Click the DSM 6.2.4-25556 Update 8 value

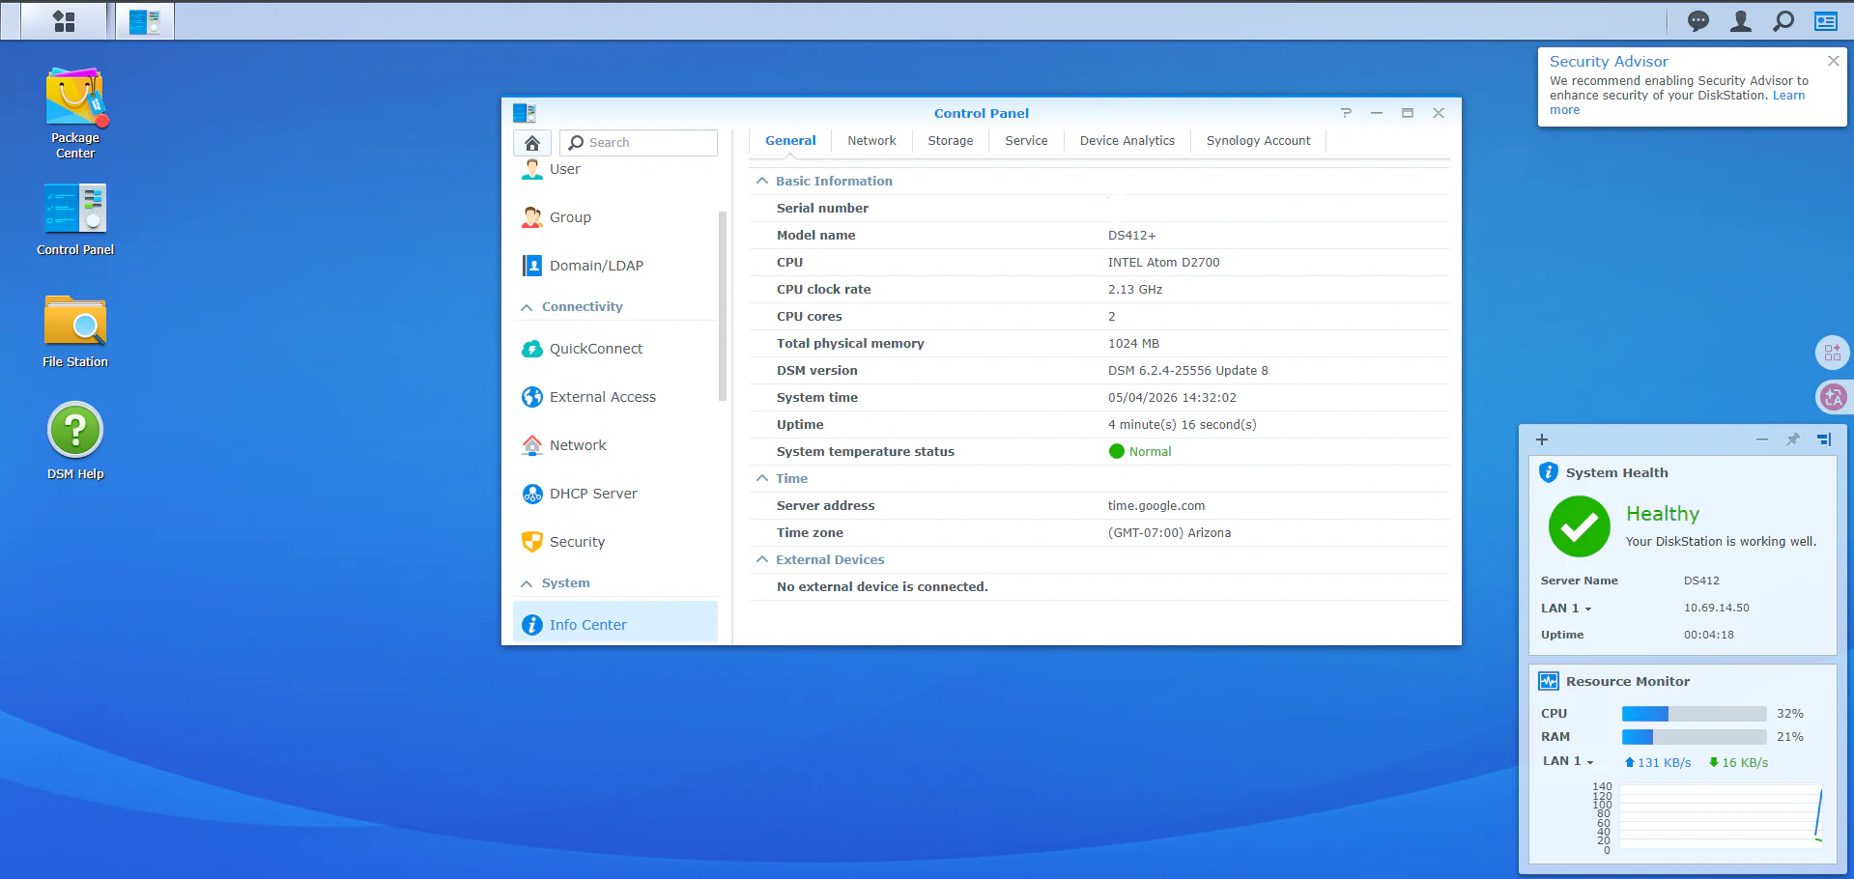click(1188, 370)
